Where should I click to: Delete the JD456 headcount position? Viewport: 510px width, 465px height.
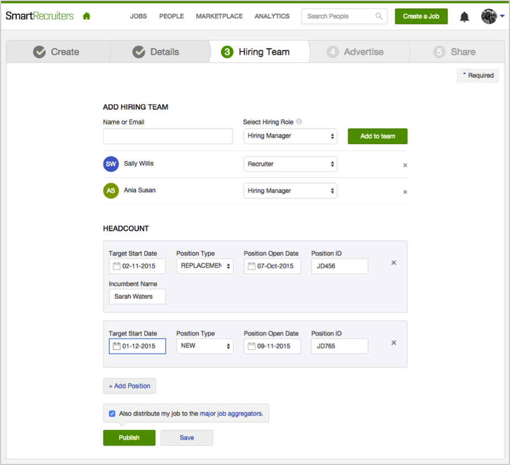394,263
